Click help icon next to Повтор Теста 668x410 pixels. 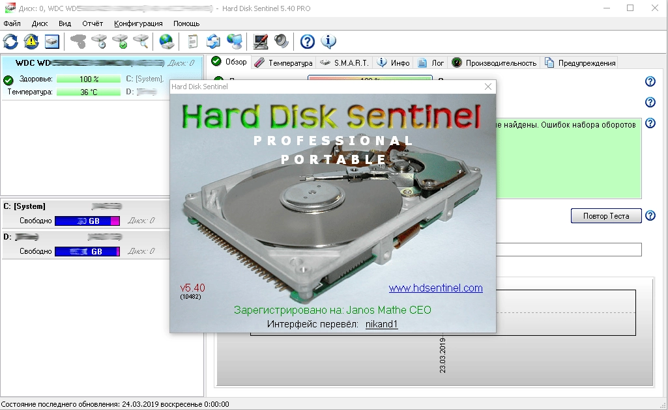[x=650, y=215]
